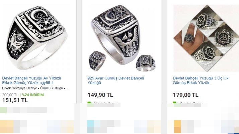Click the 151,51 TL discounted price
This screenshot has height=134, width=239.
pyautogui.click(x=15, y=100)
